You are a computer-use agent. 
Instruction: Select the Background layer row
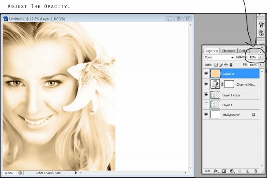pyautogui.click(x=231, y=115)
